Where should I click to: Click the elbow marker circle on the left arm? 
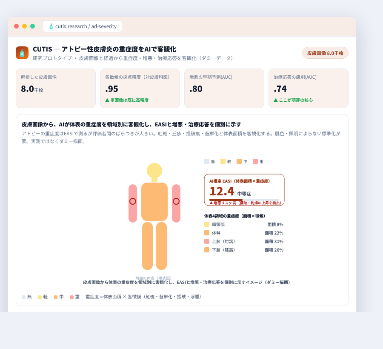coord(133,201)
